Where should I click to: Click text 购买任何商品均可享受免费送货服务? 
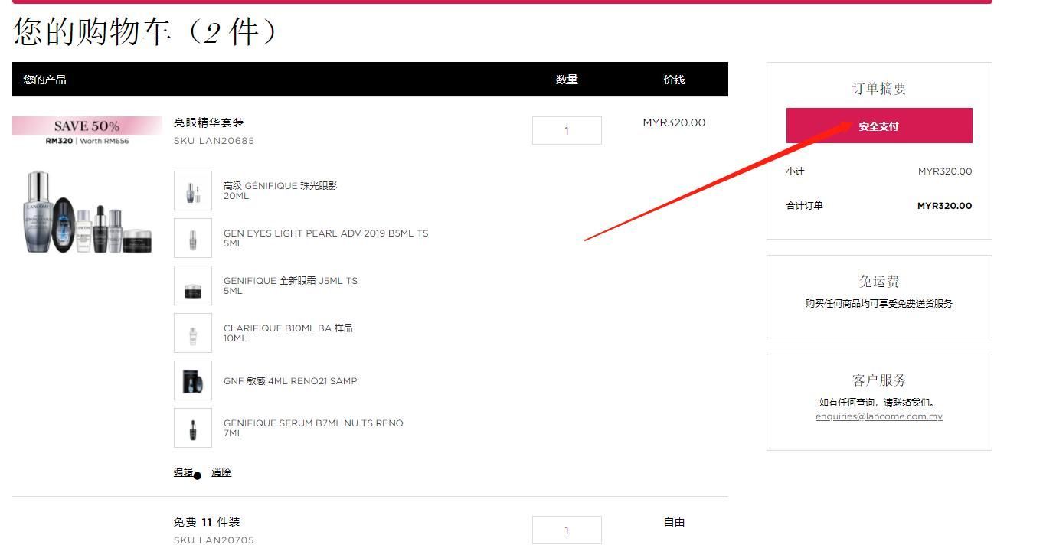pyautogui.click(x=879, y=304)
